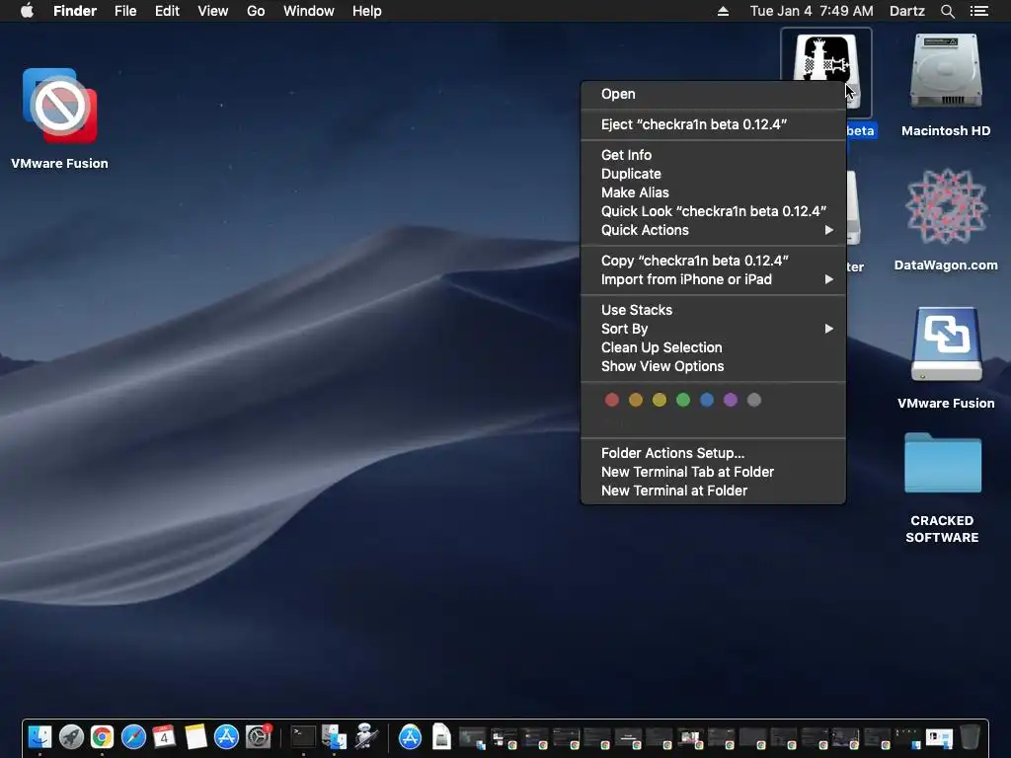Image resolution: width=1011 pixels, height=758 pixels.
Task: Select the DataWagon.com desktop icon
Action: pyautogui.click(x=945, y=206)
